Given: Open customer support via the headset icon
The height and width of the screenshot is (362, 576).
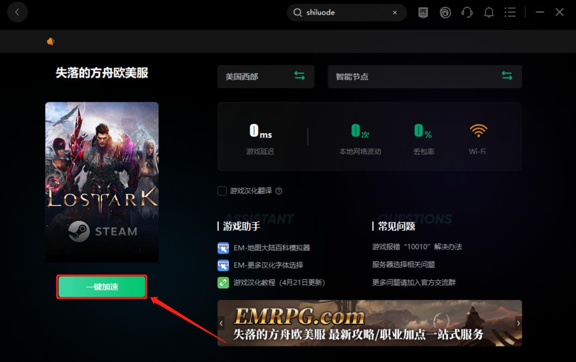Looking at the screenshot, I should click(x=467, y=12).
